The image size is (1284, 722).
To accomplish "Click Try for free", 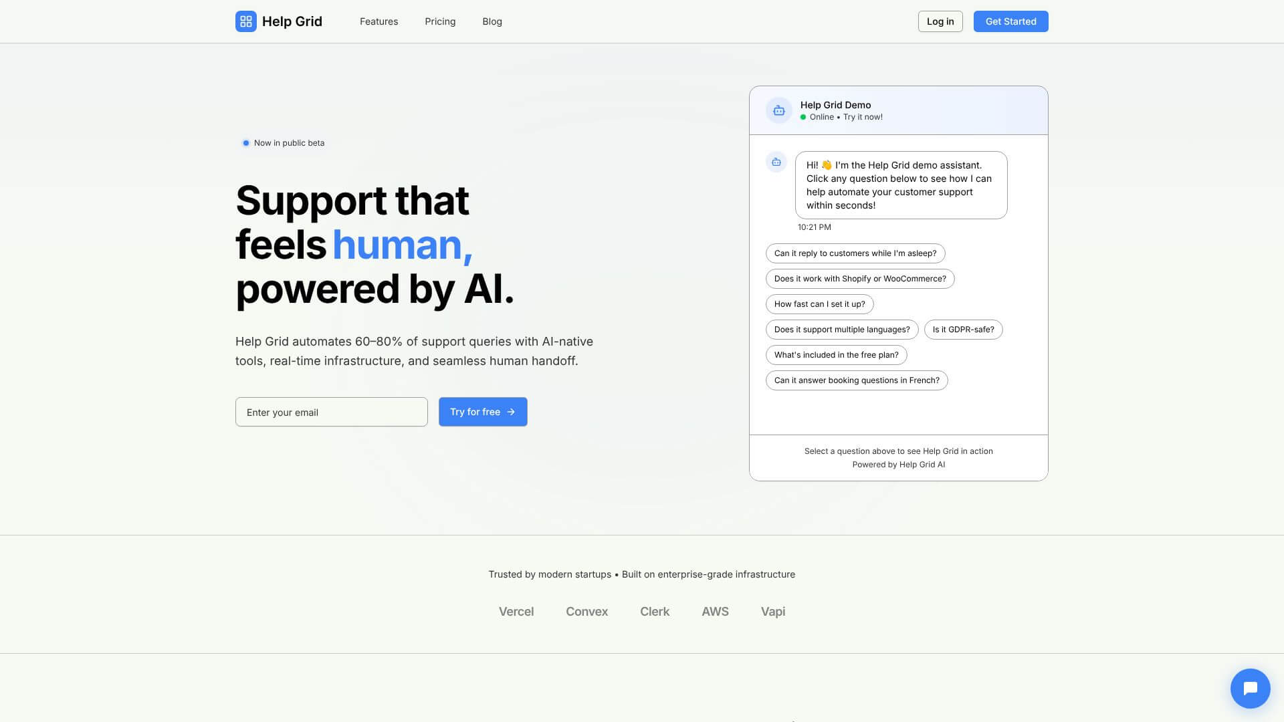I will click(x=483, y=412).
